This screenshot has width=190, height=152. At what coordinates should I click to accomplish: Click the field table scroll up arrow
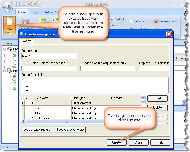pos(143,97)
